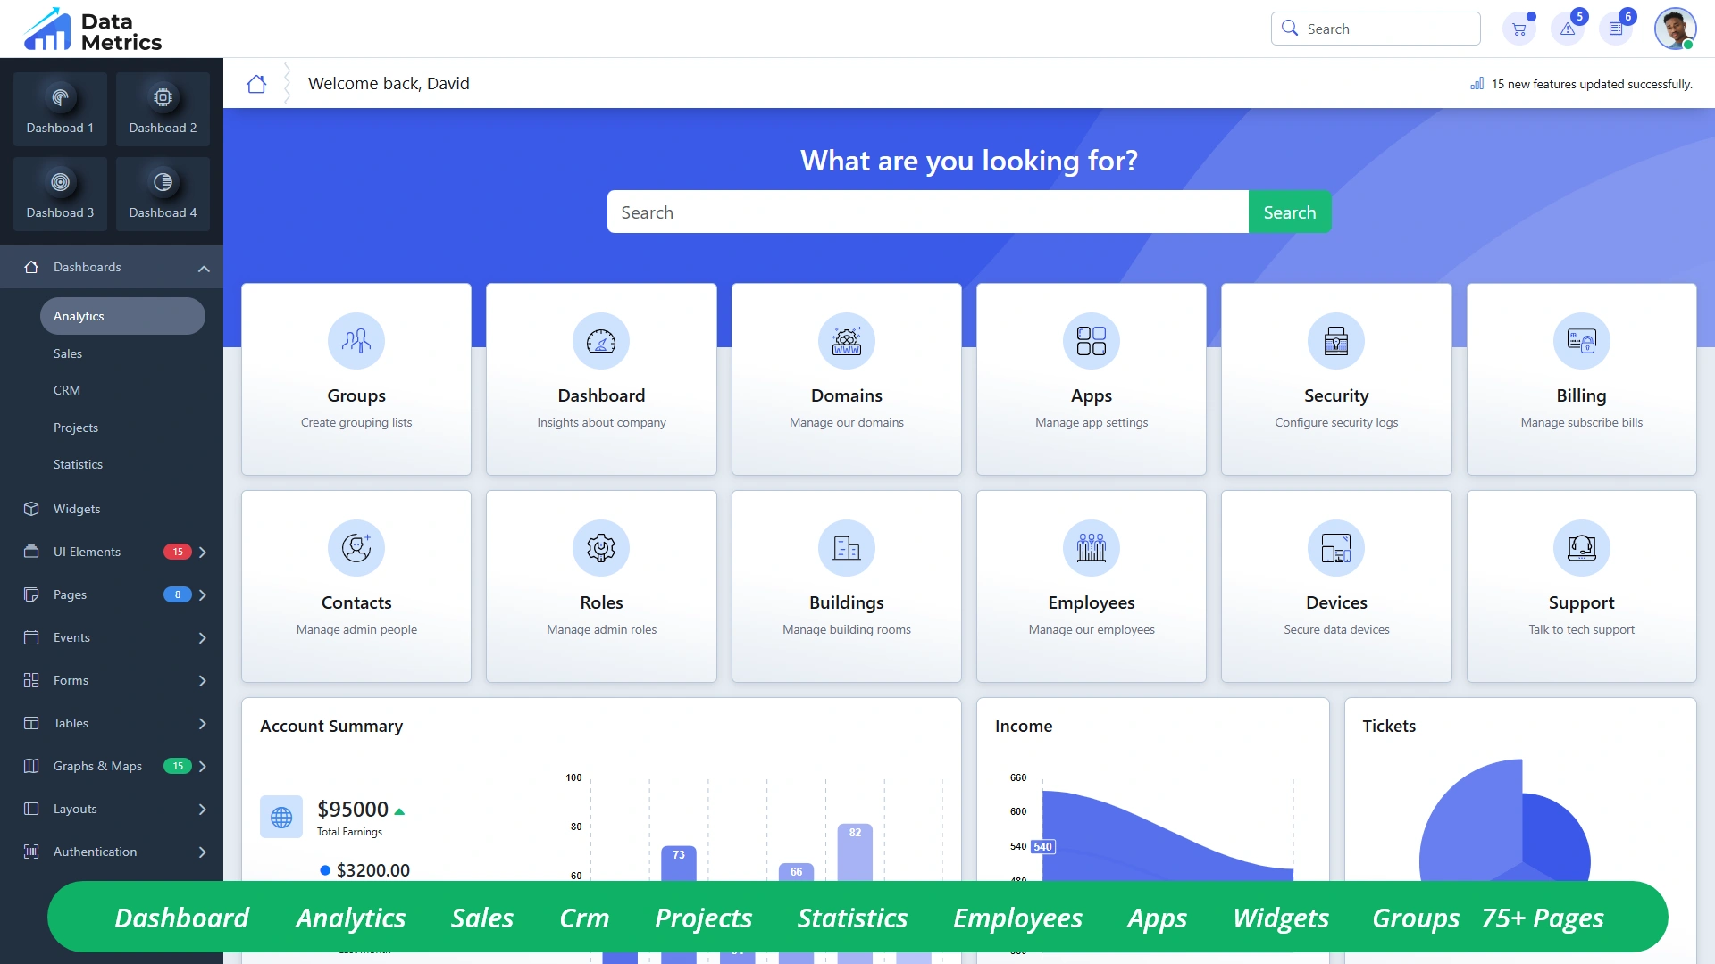
Task: Click Employees in the bottom green bar
Action: 1018,918
